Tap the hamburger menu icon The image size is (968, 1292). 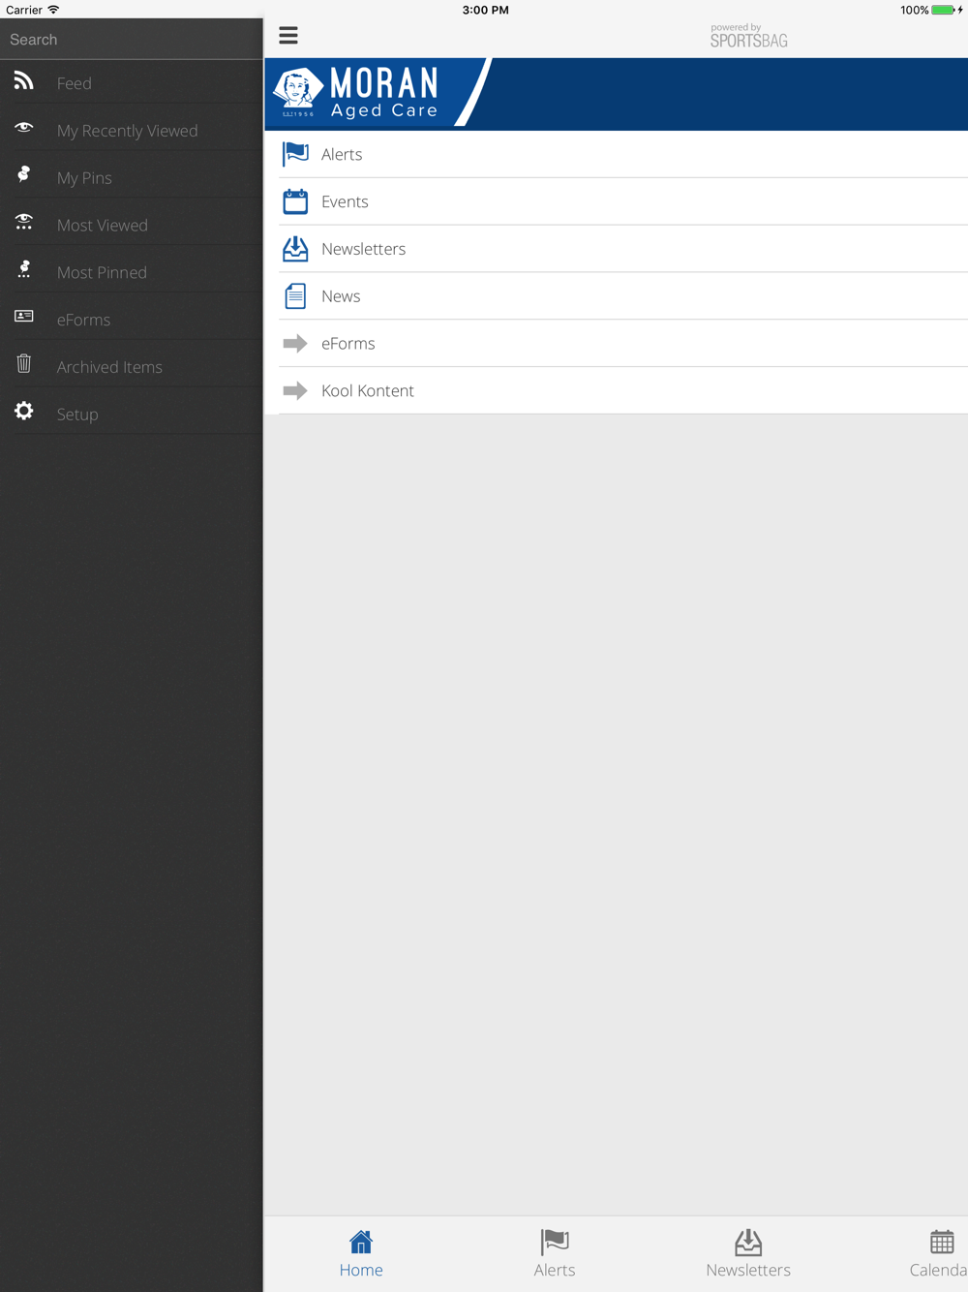pyautogui.click(x=288, y=36)
